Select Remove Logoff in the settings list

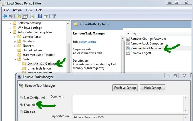click(141, 53)
